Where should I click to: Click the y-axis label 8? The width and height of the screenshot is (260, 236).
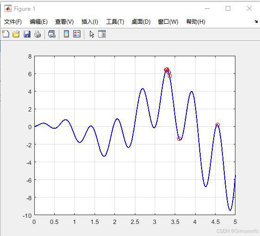point(30,57)
